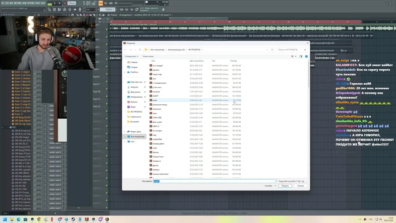Toggle the Alt key button in FL toolbar
The image size is (396, 223).
[x=132, y=10]
